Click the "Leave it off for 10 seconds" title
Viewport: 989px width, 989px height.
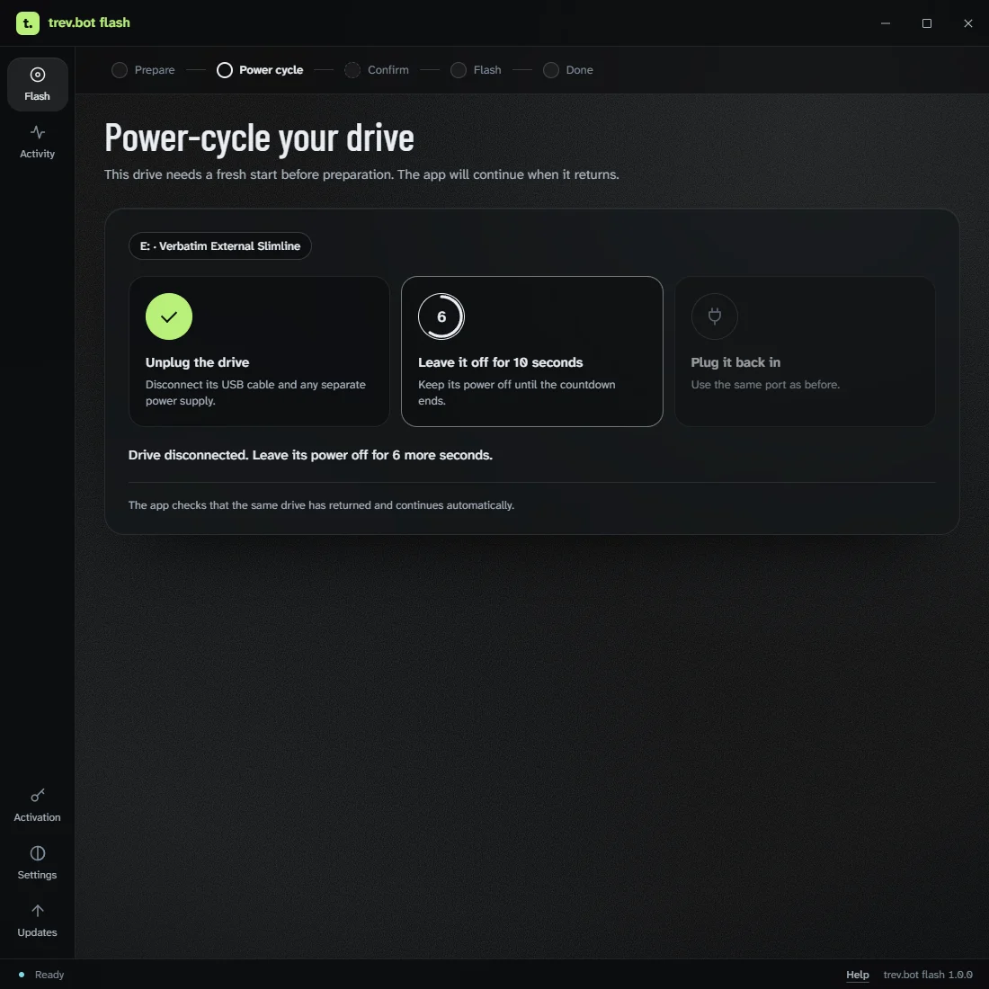500,362
